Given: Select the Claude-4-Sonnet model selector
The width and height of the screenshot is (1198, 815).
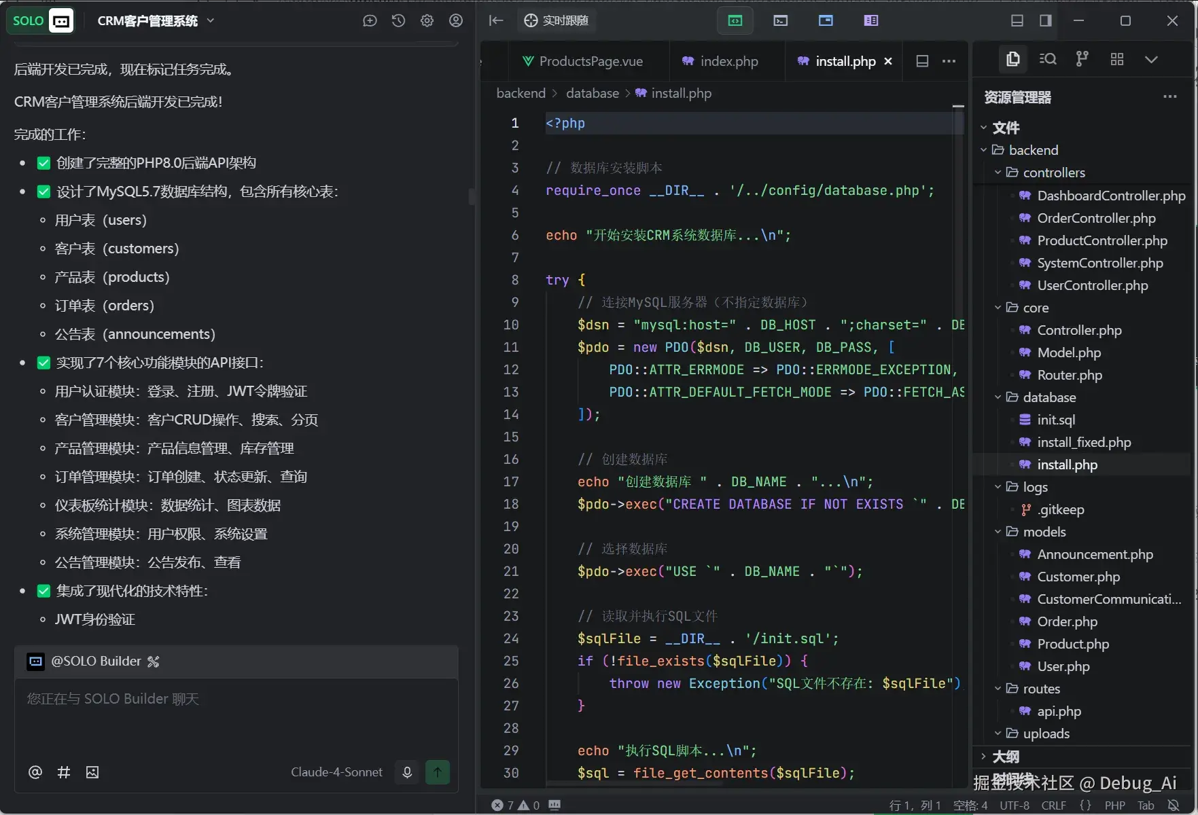Looking at the screenshot, I should [336, 772].
